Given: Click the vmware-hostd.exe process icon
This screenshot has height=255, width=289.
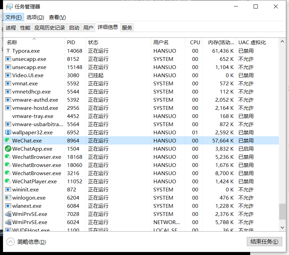Looking at the screenshot, I should click(8, 108).
